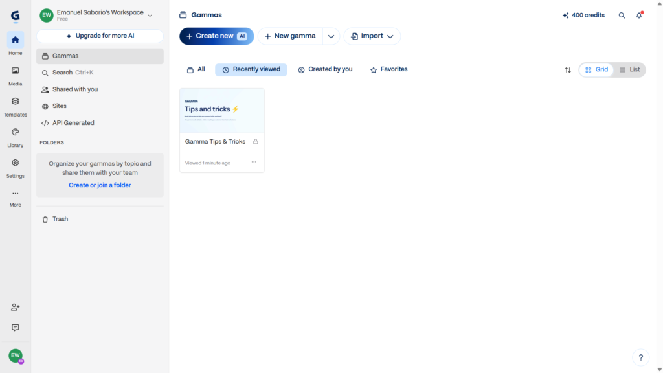Open the Templates section
This screenshot has height=373, width=663.
[x=16, y=107]
